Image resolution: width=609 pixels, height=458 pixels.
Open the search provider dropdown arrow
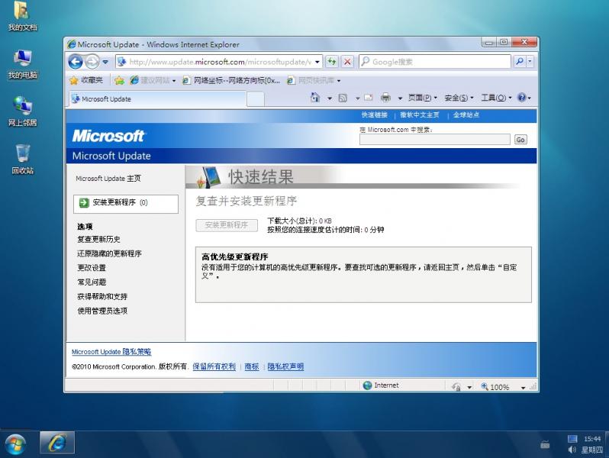(x=530, y=62)
